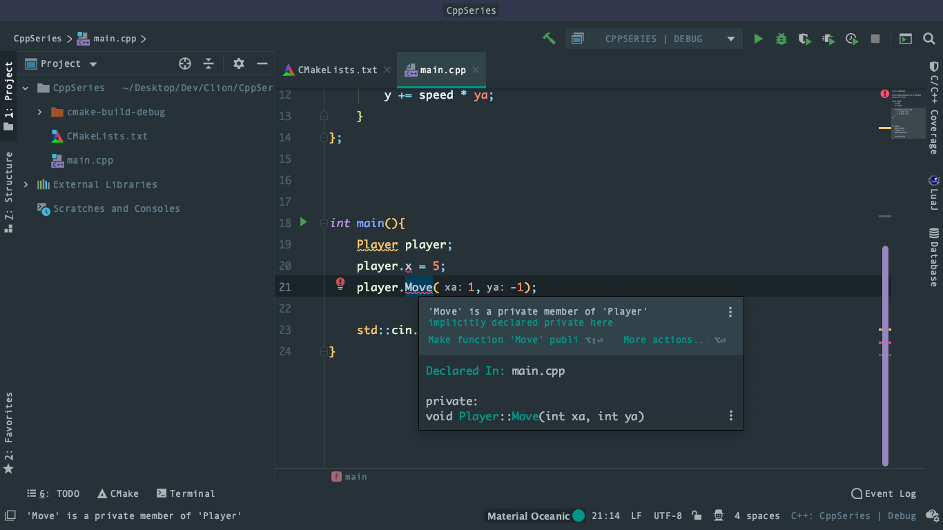Viewport: 943px width, 530px height.
Task: Click the locate file target icon
Action: pos(185,63)
